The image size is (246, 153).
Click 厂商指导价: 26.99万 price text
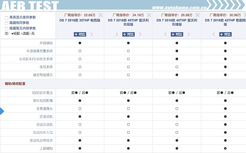coord(177,15)
